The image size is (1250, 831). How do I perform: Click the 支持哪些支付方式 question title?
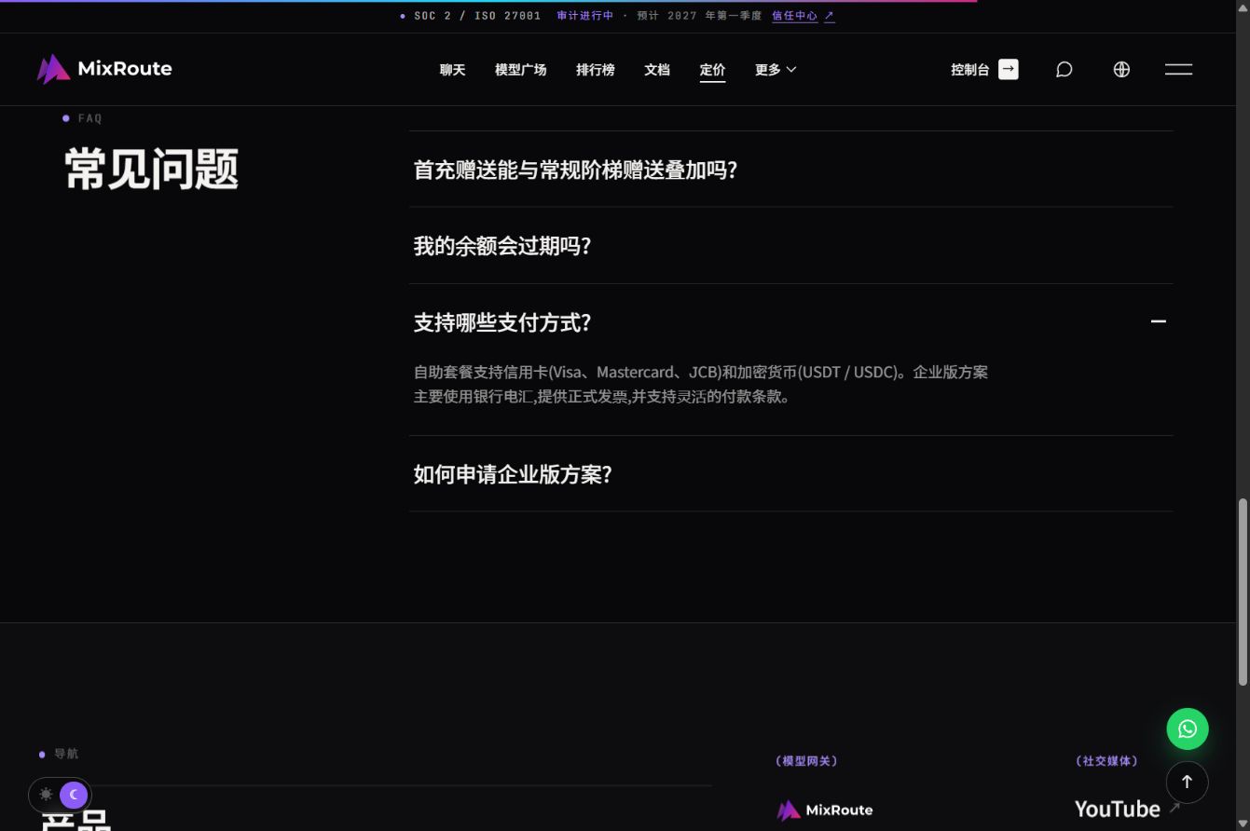point(501,322)
